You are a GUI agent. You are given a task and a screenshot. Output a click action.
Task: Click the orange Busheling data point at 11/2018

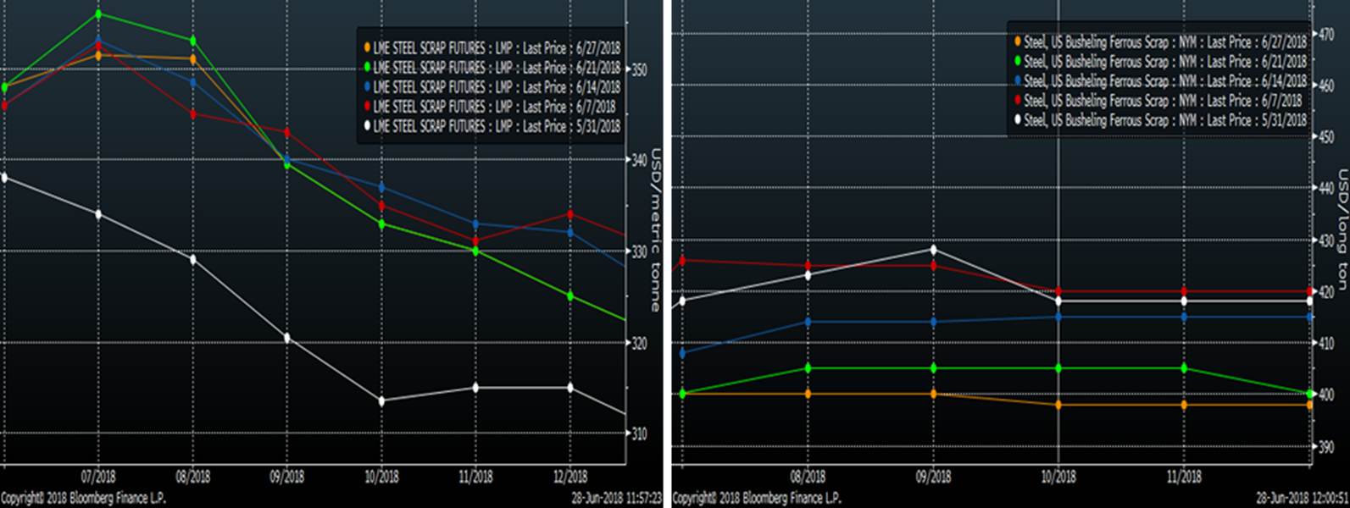pos(1184,405)
